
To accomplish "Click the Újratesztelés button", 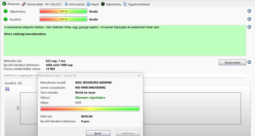I will click(x=232, y=62).
